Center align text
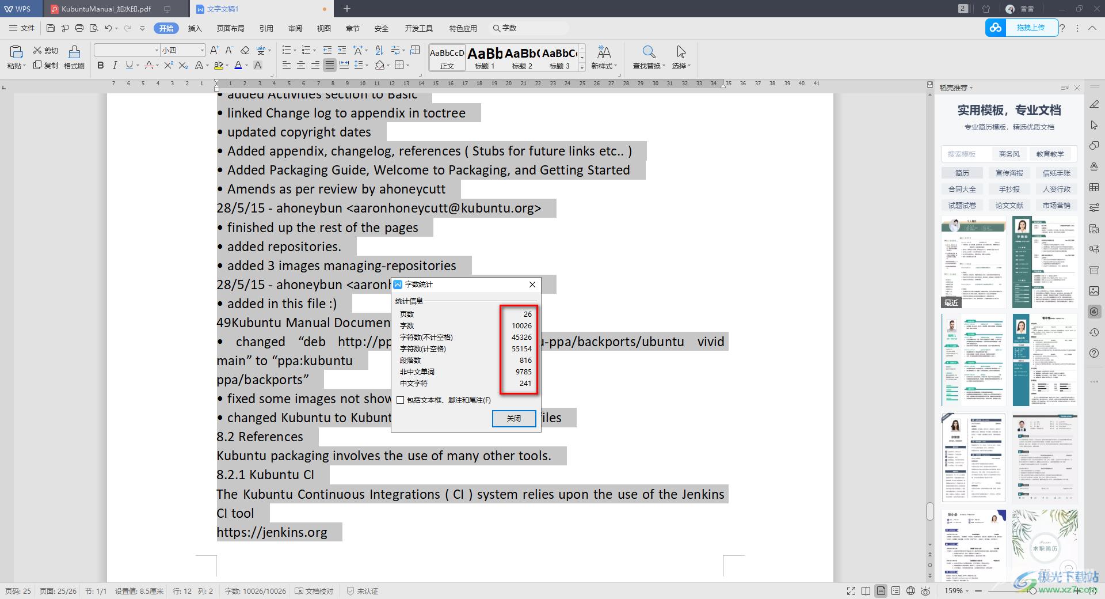 [x=301, y=65]
